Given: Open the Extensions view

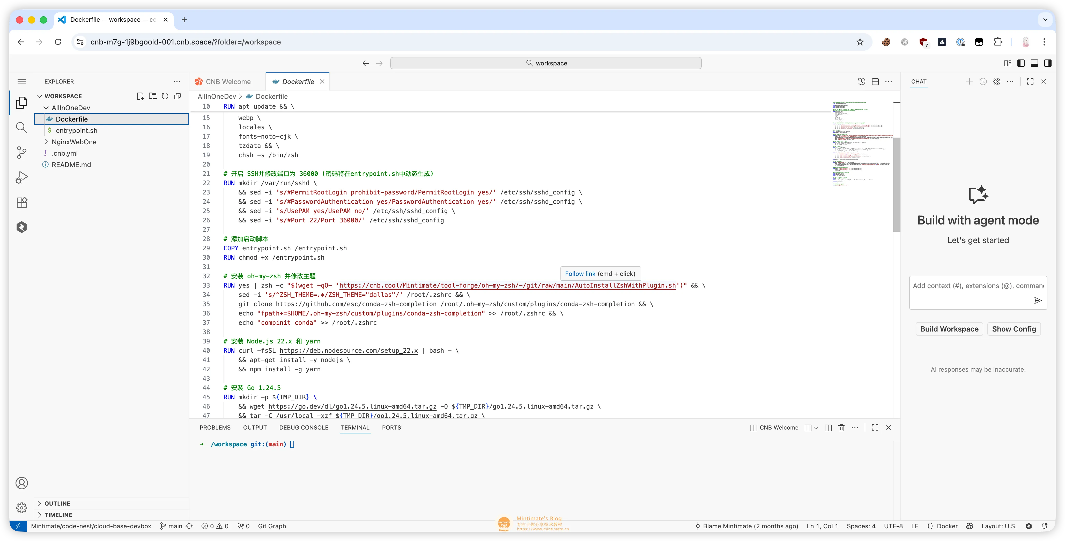Looking at the screenshot, I should pos(21,202).
